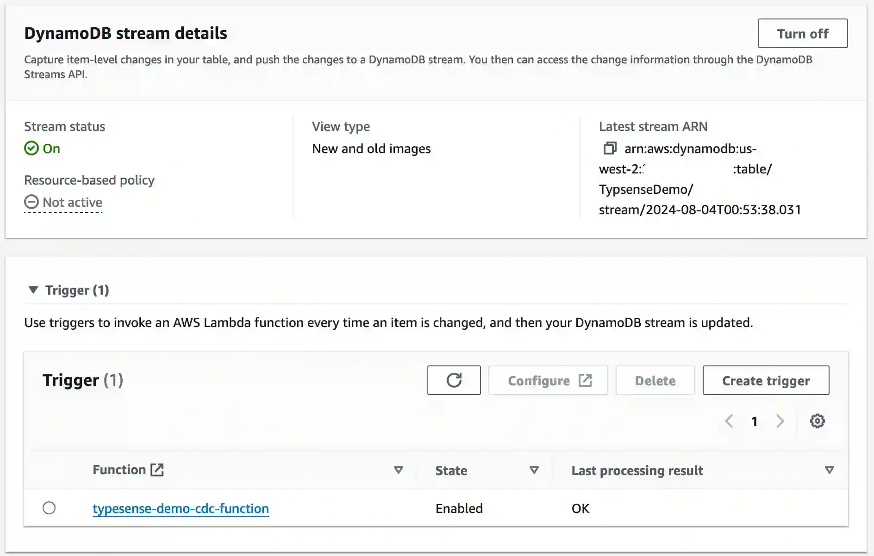Turn off the DynamoDB stream

[x=802, y=33]
